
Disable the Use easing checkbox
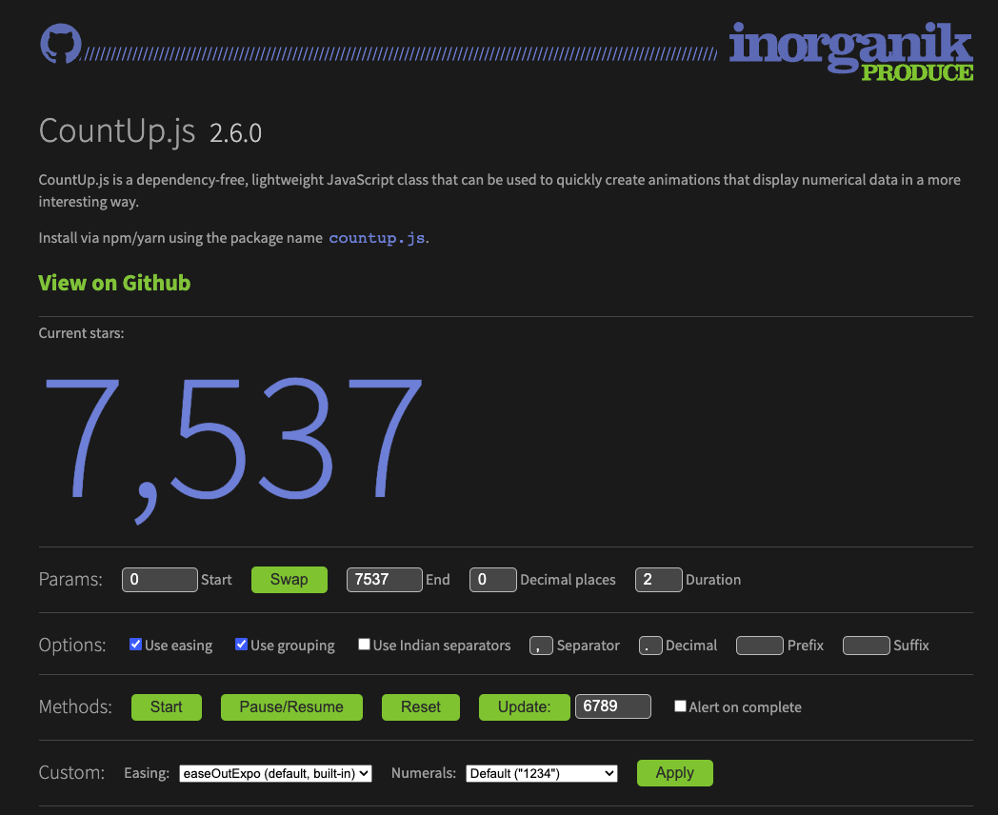tap(135, 645)
